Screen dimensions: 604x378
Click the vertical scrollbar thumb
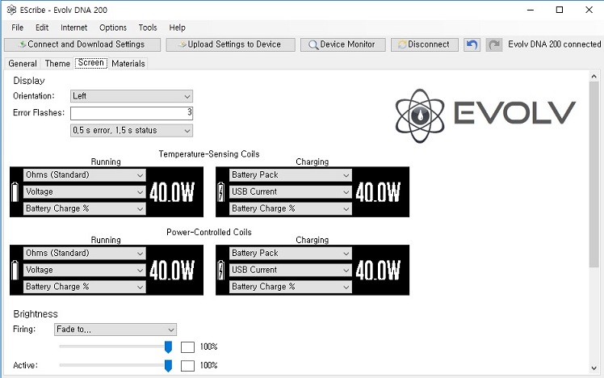point(594,174)
